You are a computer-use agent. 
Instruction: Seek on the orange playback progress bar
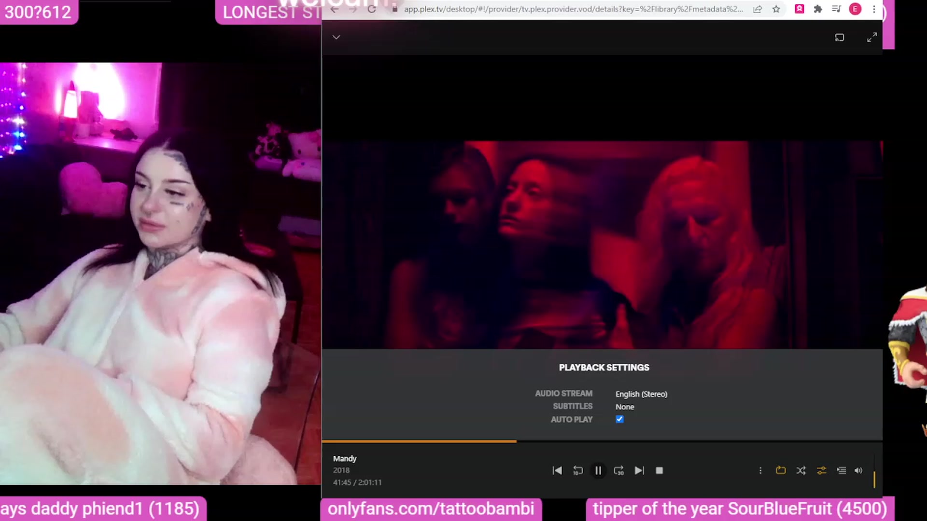coord(602,441)
